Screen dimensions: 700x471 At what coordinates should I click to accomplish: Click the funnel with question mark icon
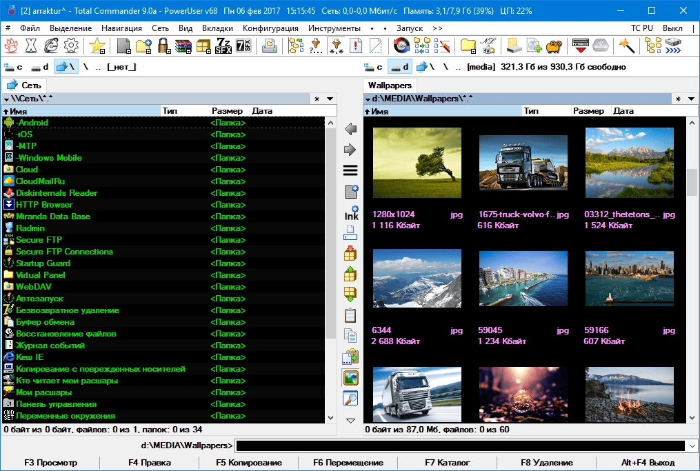[316, 46]
